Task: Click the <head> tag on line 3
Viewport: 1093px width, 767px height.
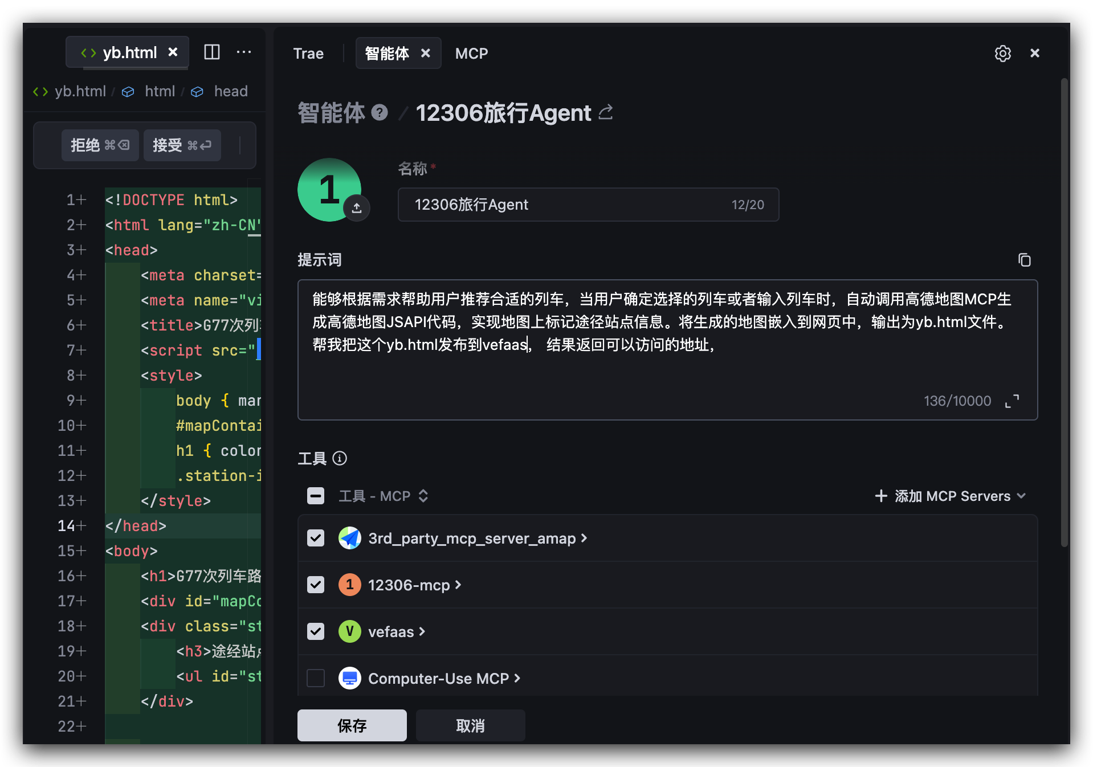Action: [131, 250]
